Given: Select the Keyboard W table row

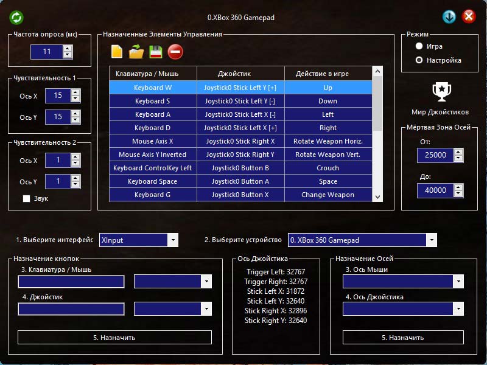Looking at the screenshot, I should click(x=153, y=88).
